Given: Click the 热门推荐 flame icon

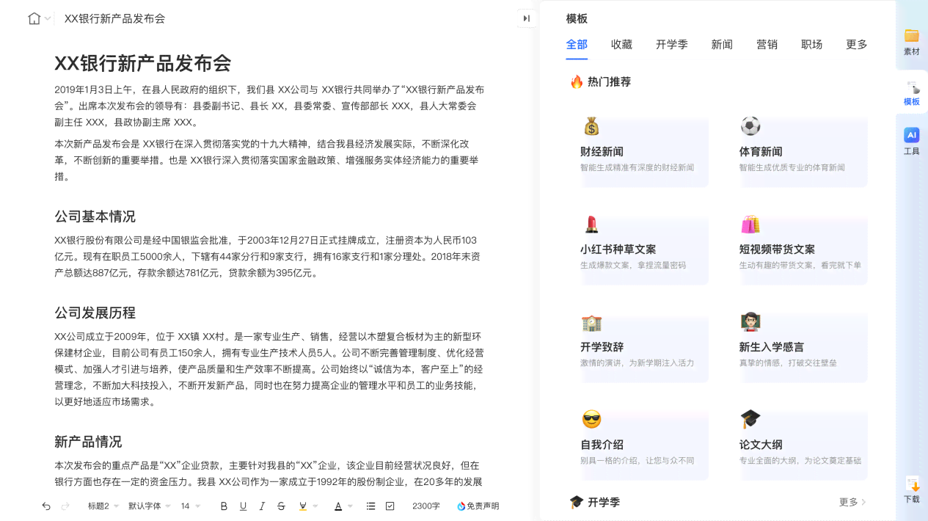Looking at the screenshot, I should click(x=577, y=81).
